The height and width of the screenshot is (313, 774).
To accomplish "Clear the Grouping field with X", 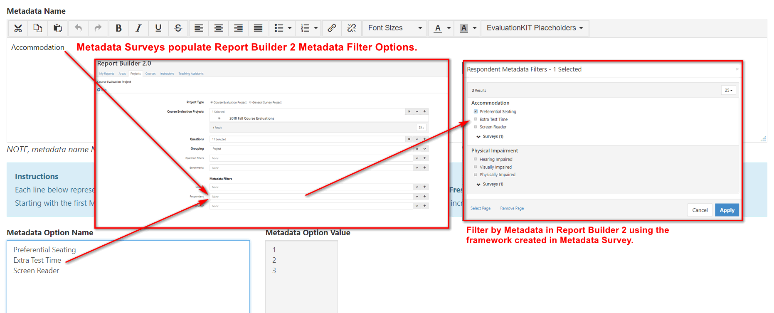I will 417,148.
